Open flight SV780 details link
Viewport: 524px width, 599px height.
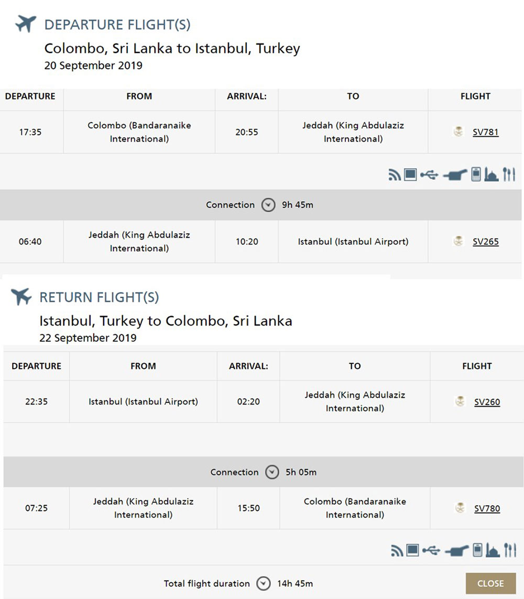(x=487, y=508)
